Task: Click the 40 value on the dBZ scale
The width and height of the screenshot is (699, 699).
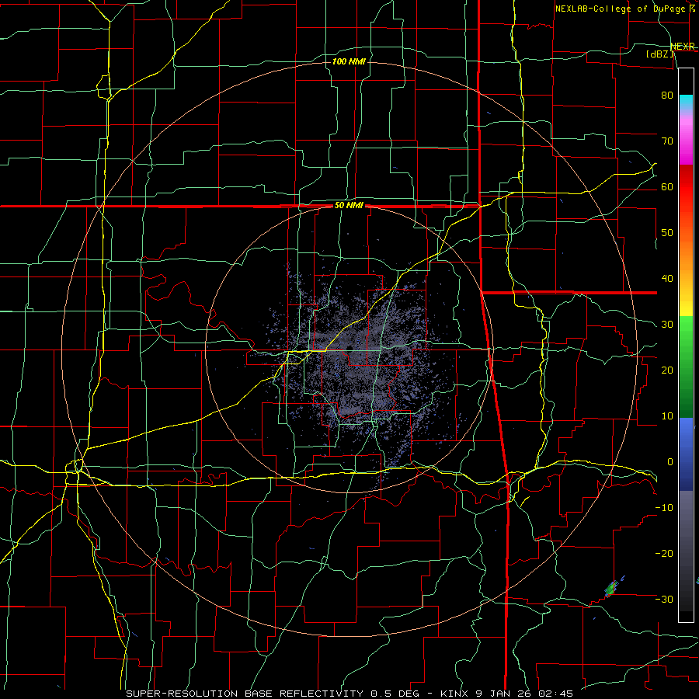Action: [x=667, y=279]
